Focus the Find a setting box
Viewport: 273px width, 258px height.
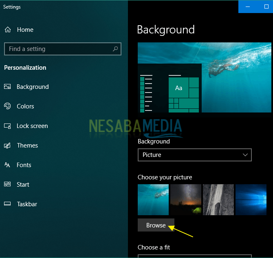pos(63,49)
